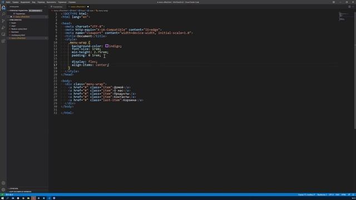Open the Файл menu
The height and width of the screenshot is (200, 356).
(x=8, y=2)
